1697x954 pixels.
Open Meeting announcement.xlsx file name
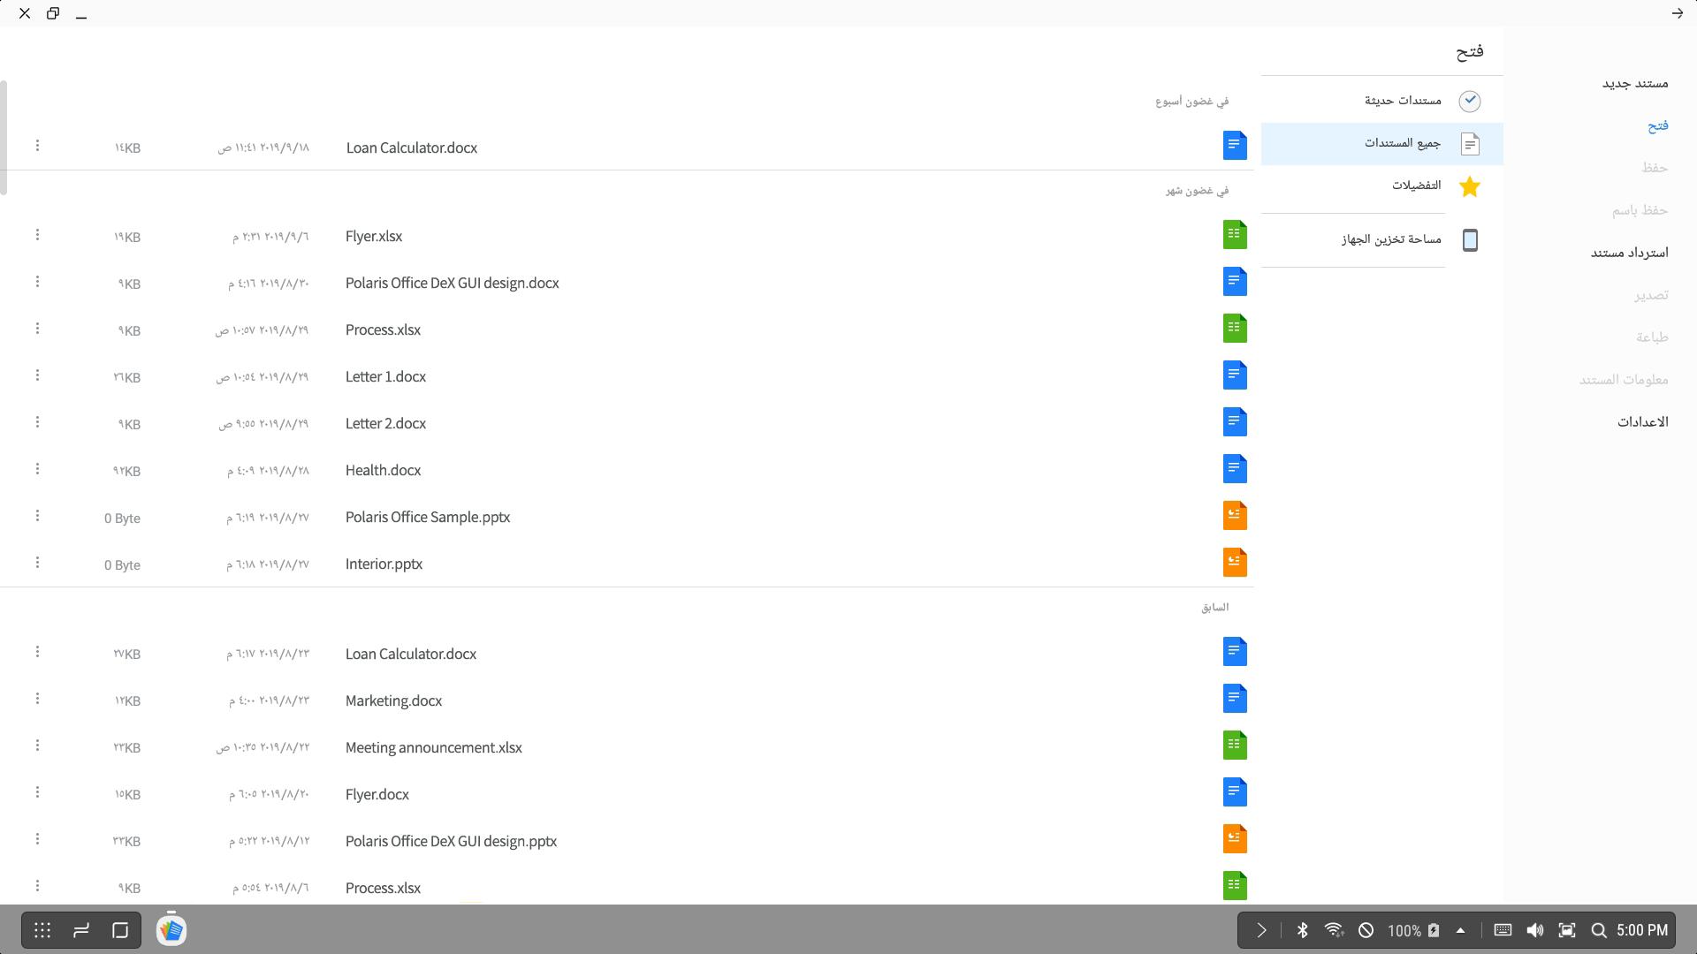[x=433, y=747]
